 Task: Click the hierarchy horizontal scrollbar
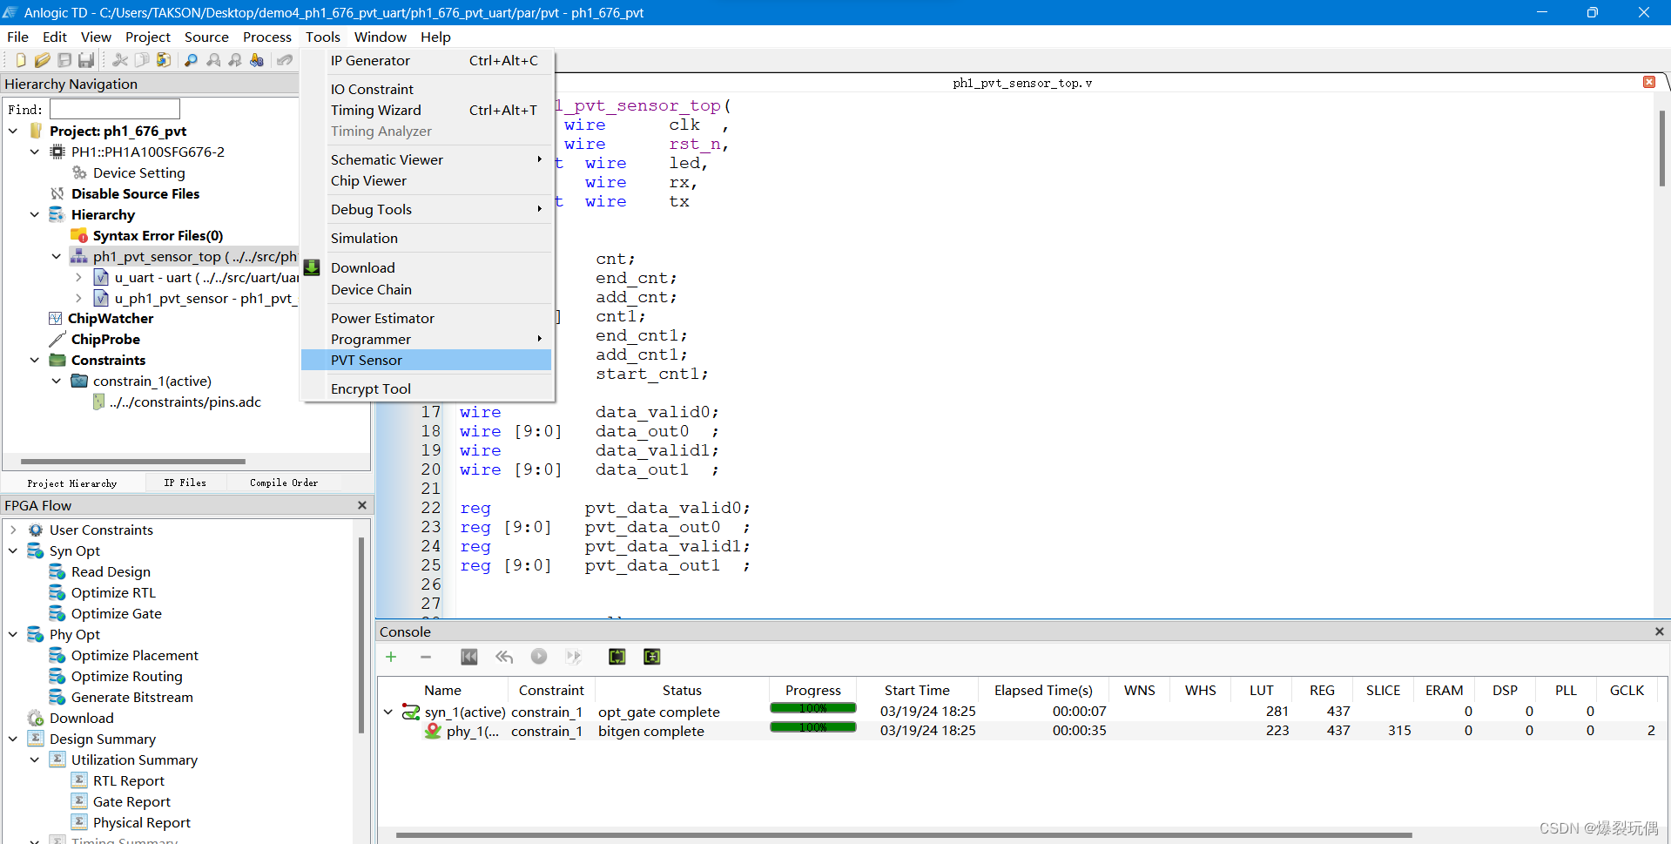coord(133,462)
